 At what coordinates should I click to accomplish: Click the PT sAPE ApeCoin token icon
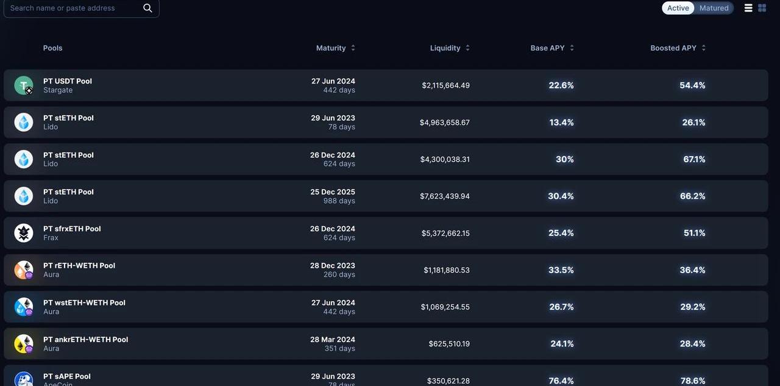point(24,379)
